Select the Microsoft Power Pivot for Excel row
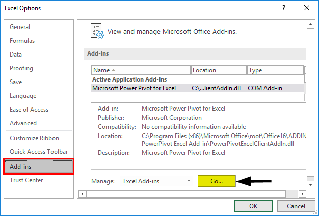Screen dimensions: 319x216 197,88
